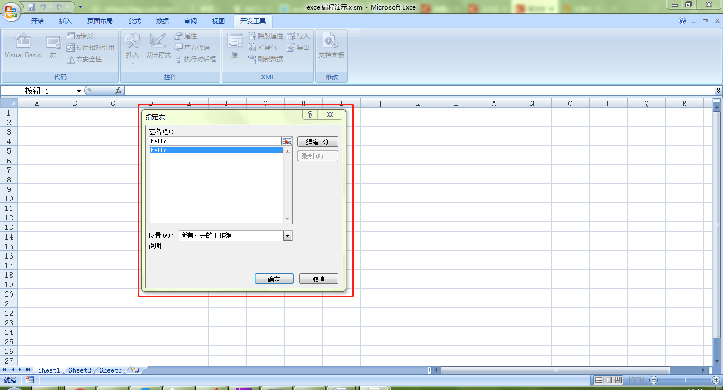Viewport: 723px width, 390px height.
Task: Open the 位置 location dropdown
Action: (x=288, y=236)
